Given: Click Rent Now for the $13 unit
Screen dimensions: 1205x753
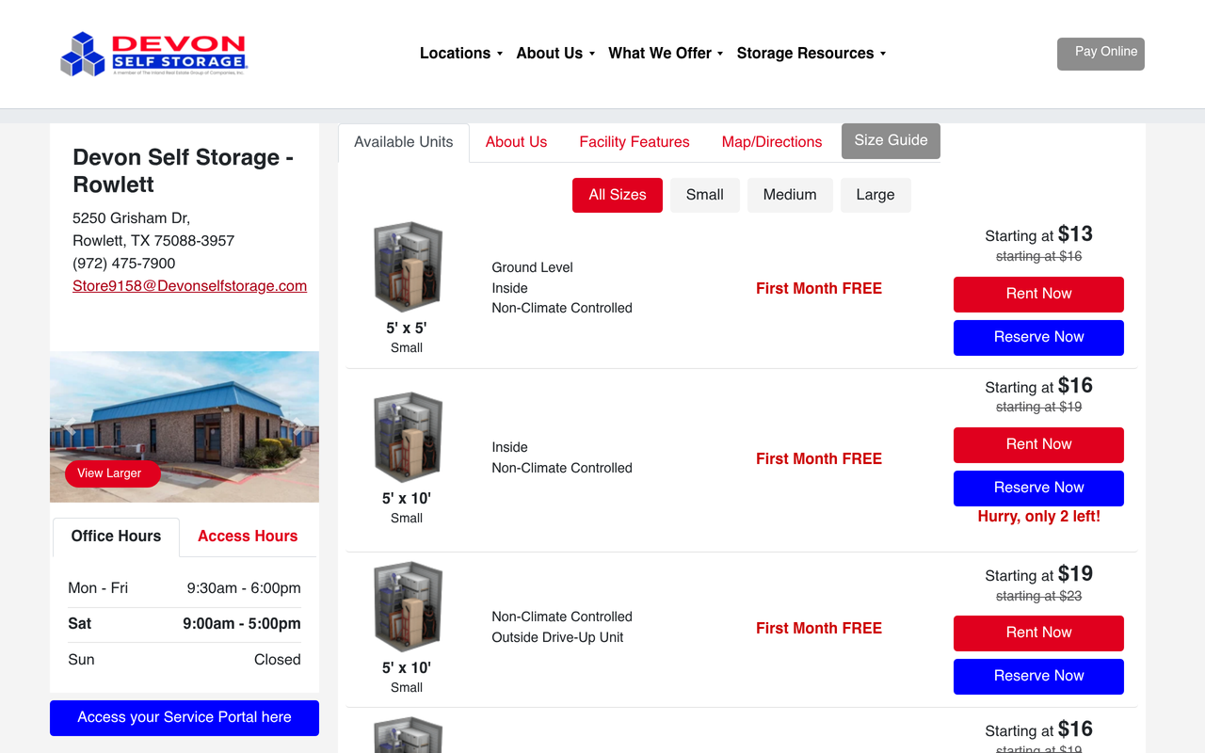Looking at the screenshot, I should click(x=1038, y=295).
